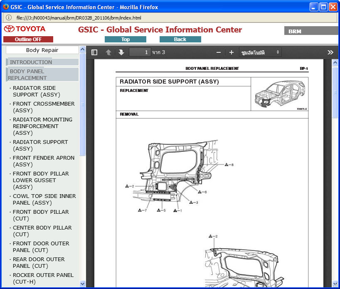Screen dimensions: 340x289
Task: Click the outline panel scrollbar thumb
Action: tap(82, 104)
